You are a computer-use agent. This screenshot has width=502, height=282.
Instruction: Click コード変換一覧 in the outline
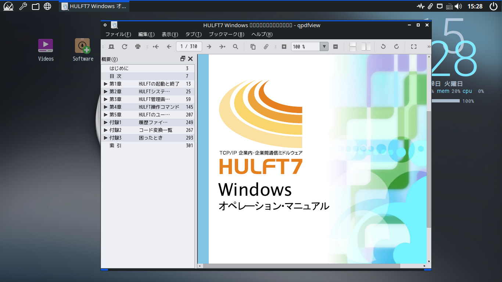[x=155, y=130]
